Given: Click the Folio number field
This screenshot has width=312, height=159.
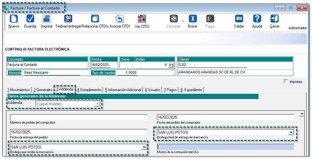Looking at the screenshot, I should [x=152, y=65].
